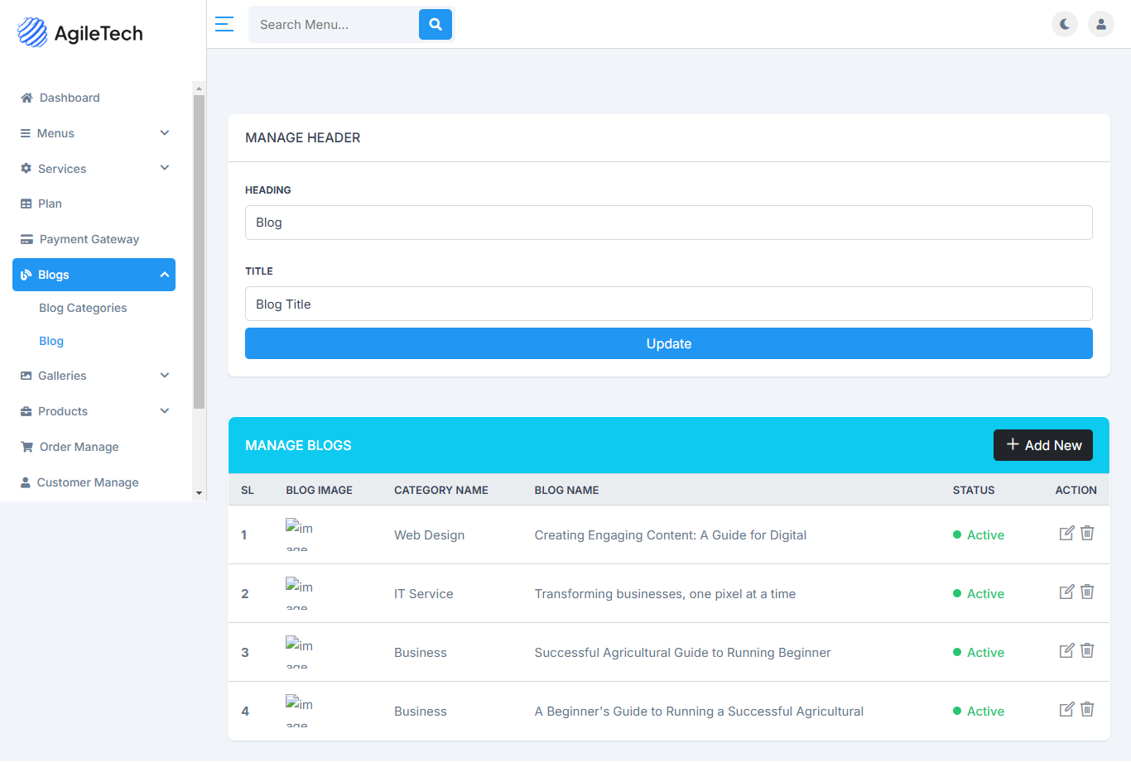Delete the Beginner's Guide blog row
Image resolution: width=1131 pixels, height=762 pixels.
pos(1087,709)
